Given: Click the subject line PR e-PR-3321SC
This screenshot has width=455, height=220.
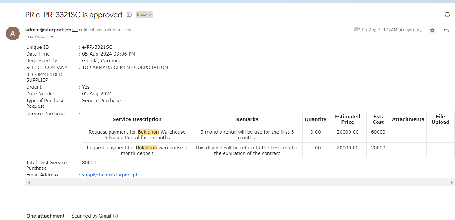Looking at the screenshot, I should point(74,15).
